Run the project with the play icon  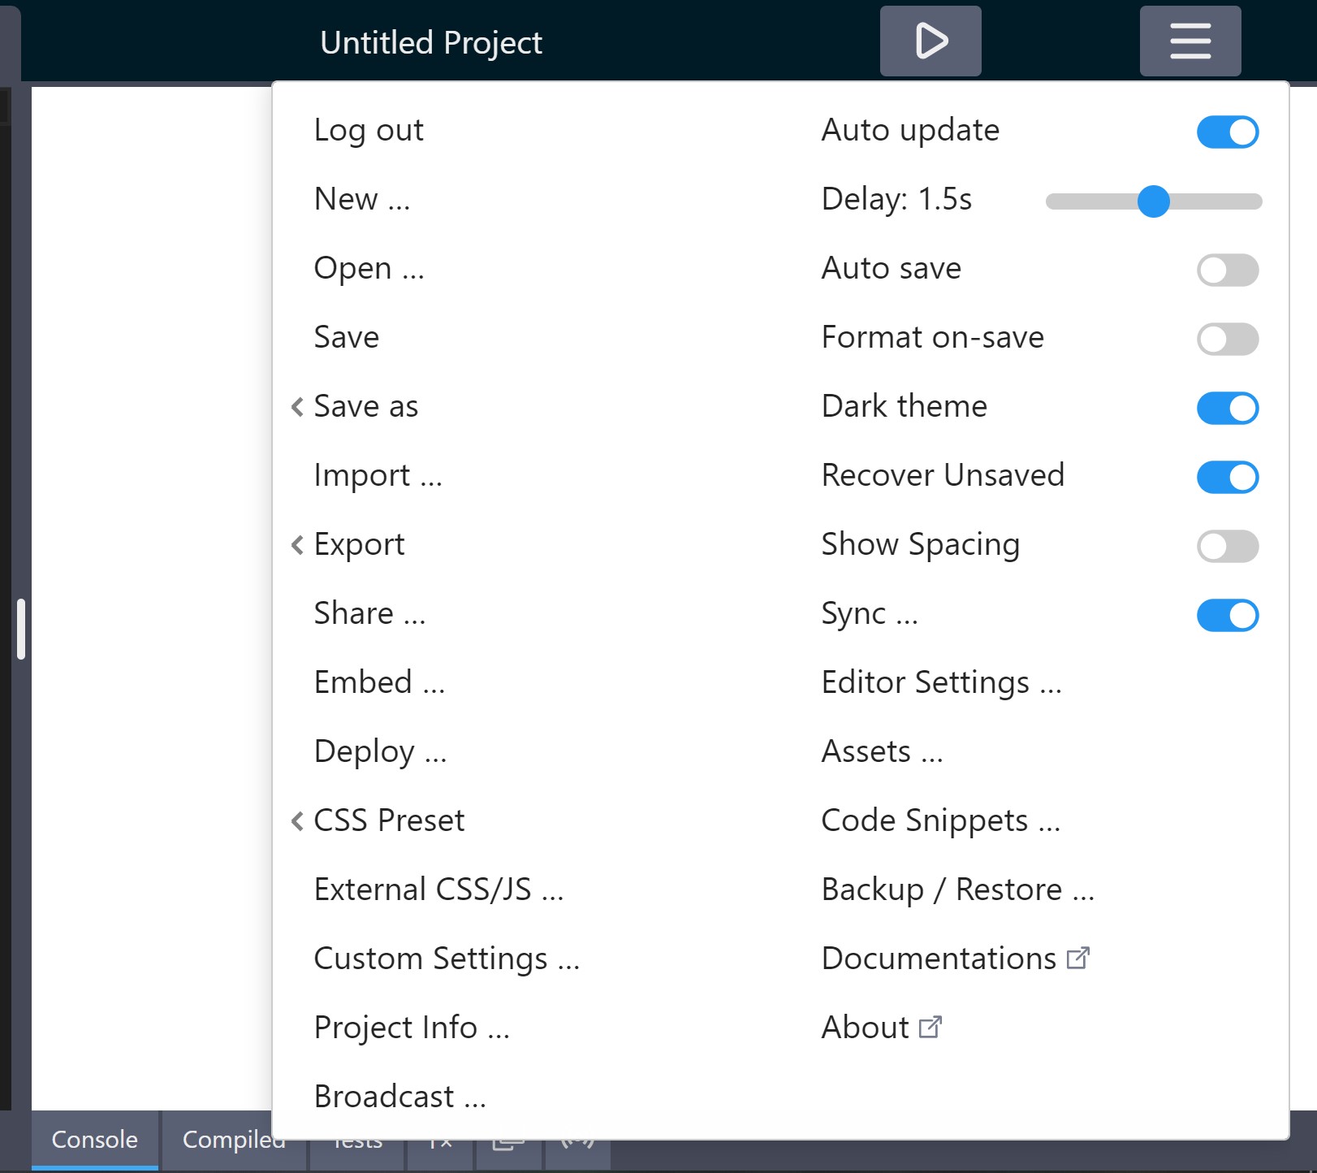931,41
